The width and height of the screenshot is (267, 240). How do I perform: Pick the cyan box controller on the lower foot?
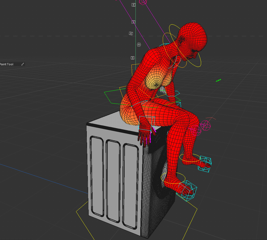click(x=187, y=191)
